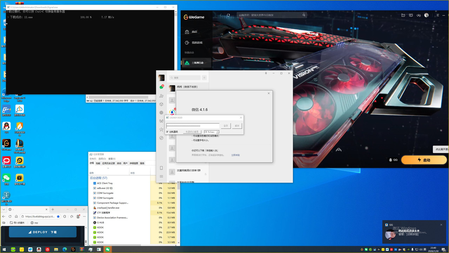Click the Edge icon in the taskbar
Image resolution: width=449 pixels, height=253 pixels.
tap(65, 249)
